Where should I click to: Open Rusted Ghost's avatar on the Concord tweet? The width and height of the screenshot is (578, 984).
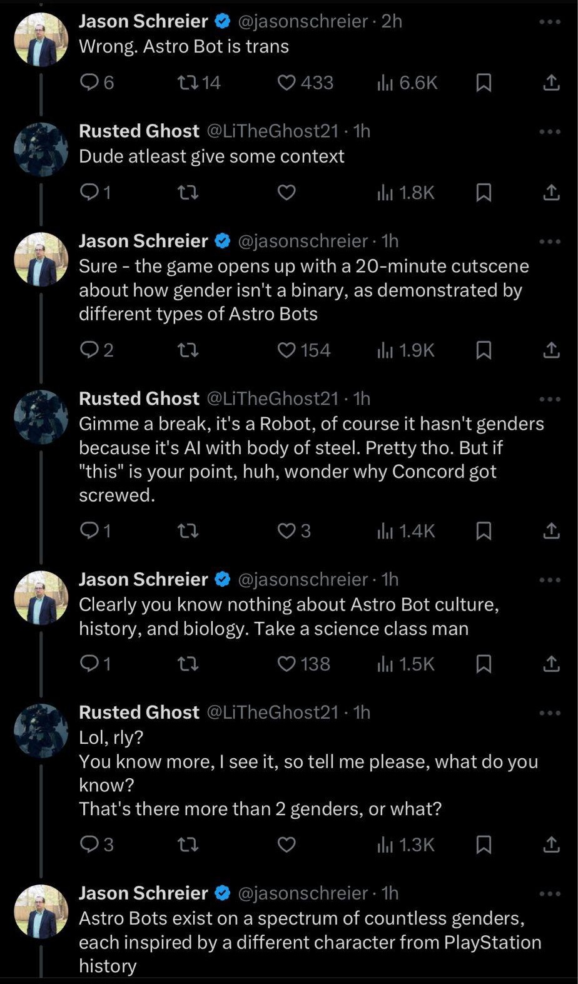coord(41,417)
